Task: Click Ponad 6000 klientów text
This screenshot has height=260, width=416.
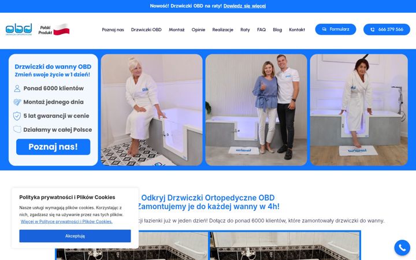Action: 53,88
